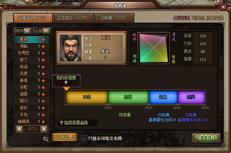This screenshot has height=153, width=231.
Task: Click the magnifier search icon
Action: tap(46, 139)
